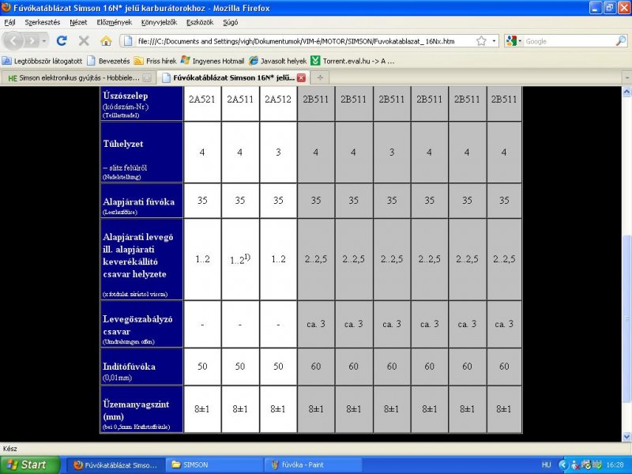Stop loading with the X icon
The width and height of the screenshot is (632, 474).
tap(84, 41)
